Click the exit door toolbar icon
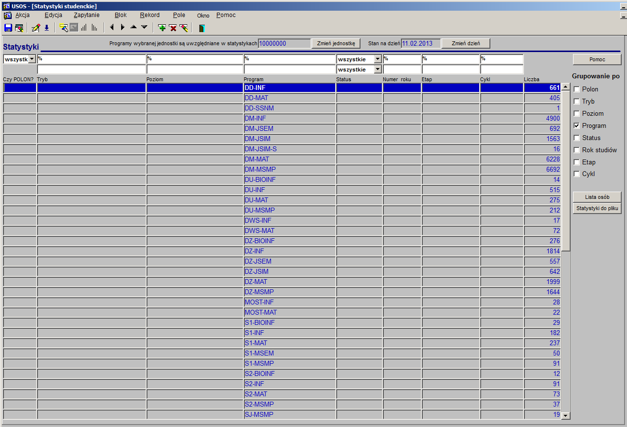 [x=202, y=28]
